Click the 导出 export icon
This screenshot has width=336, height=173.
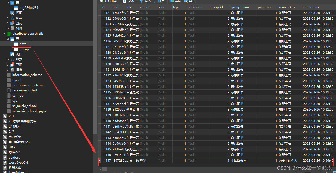click(186, 1)
